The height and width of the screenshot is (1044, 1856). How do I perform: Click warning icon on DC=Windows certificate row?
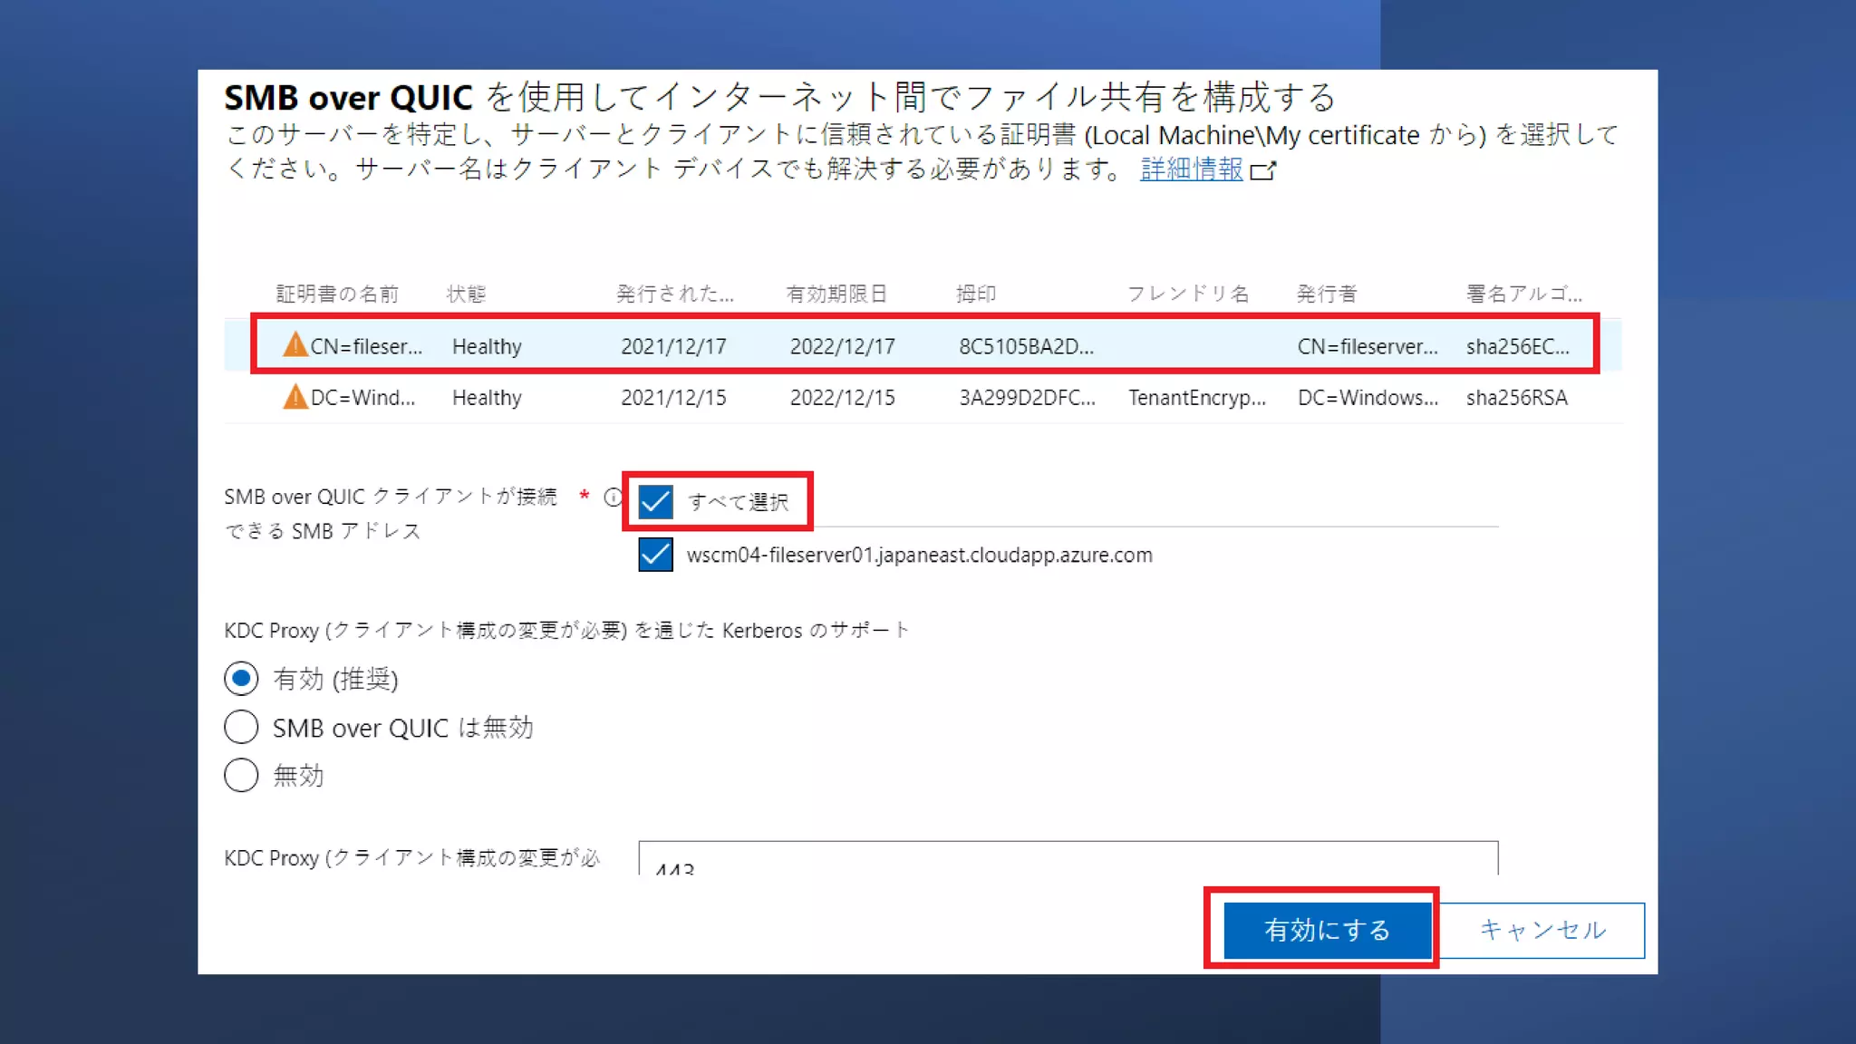tap(295, 397)
